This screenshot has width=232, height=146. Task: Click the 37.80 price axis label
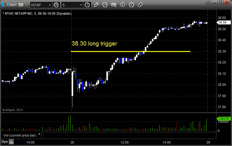222,107
